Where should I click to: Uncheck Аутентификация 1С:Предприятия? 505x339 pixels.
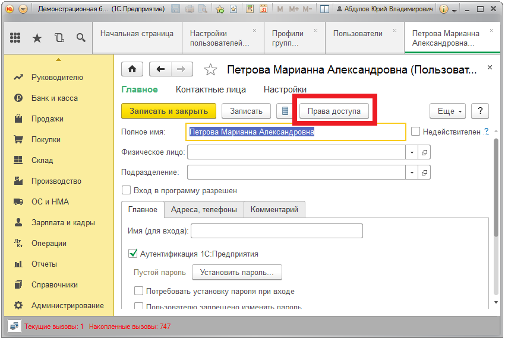133,254
